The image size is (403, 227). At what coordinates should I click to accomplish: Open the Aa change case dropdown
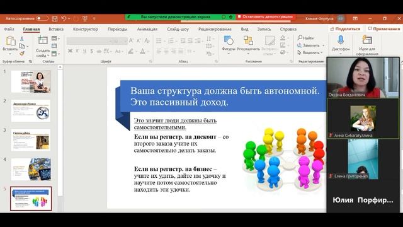click(x=119, y=51)
